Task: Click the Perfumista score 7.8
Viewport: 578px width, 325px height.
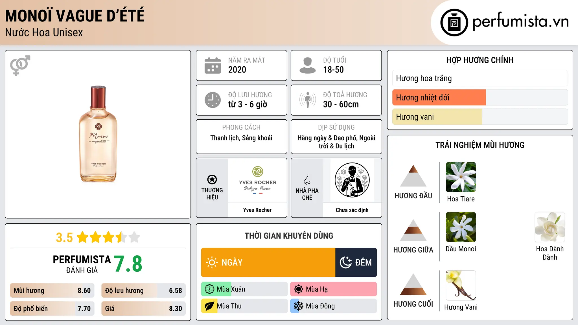Action: click(128, 264)
